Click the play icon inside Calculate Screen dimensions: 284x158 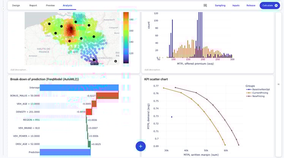pos(276,6)
